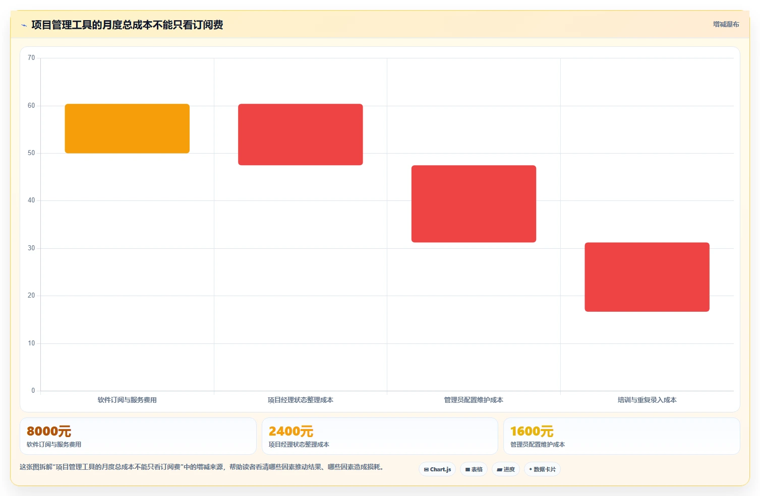Click the 8000元 data card

click(x=138, y=436)
